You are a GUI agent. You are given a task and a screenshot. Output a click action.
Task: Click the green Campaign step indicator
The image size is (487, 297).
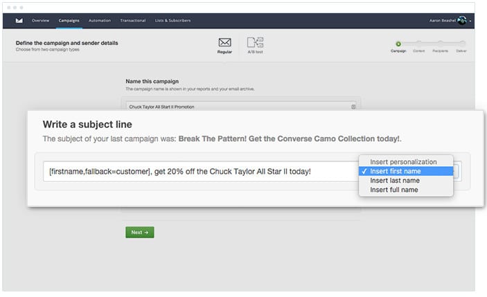pyautogui.click(x=398, y=44)
